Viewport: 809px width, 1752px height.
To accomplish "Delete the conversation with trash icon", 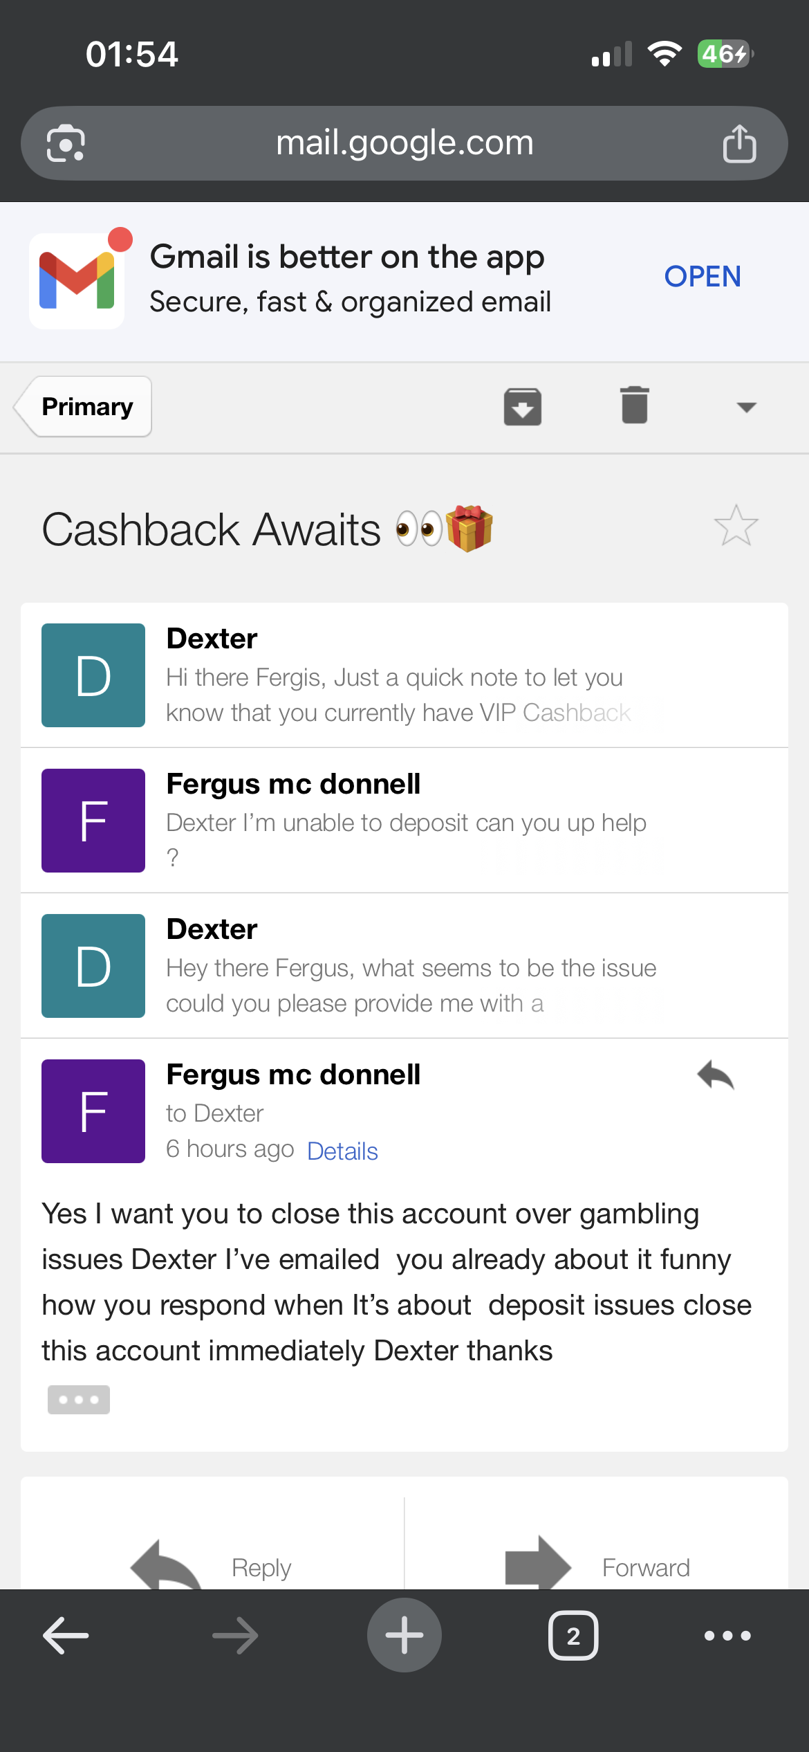I will click(634, 405).
